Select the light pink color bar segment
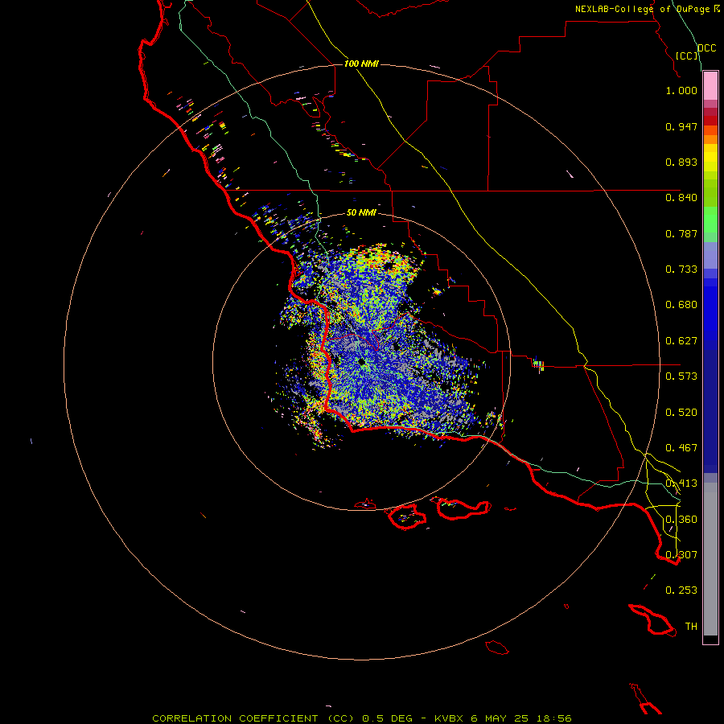 pyautogui.click(x=710, y=86)
